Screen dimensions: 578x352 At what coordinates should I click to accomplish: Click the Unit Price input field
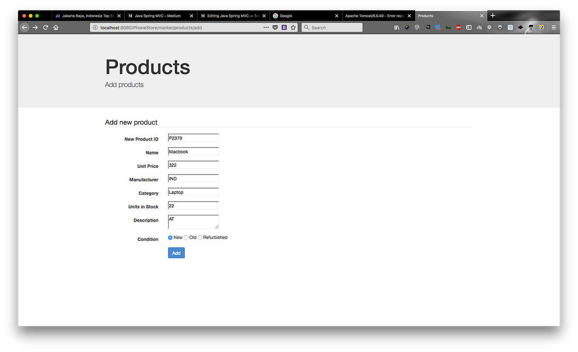pos(193,165)
